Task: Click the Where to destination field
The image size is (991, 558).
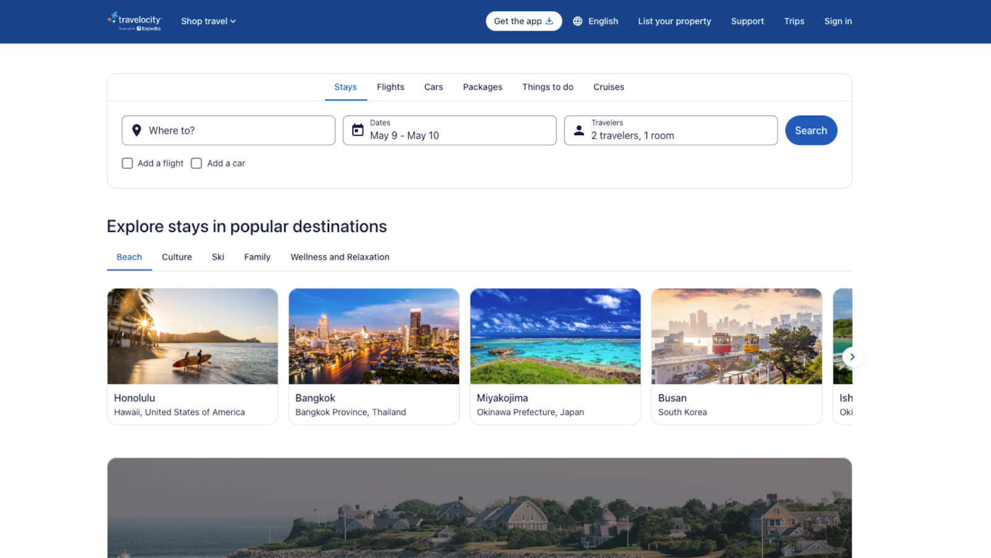Action: pyautogui.click(x=229, y=131)
